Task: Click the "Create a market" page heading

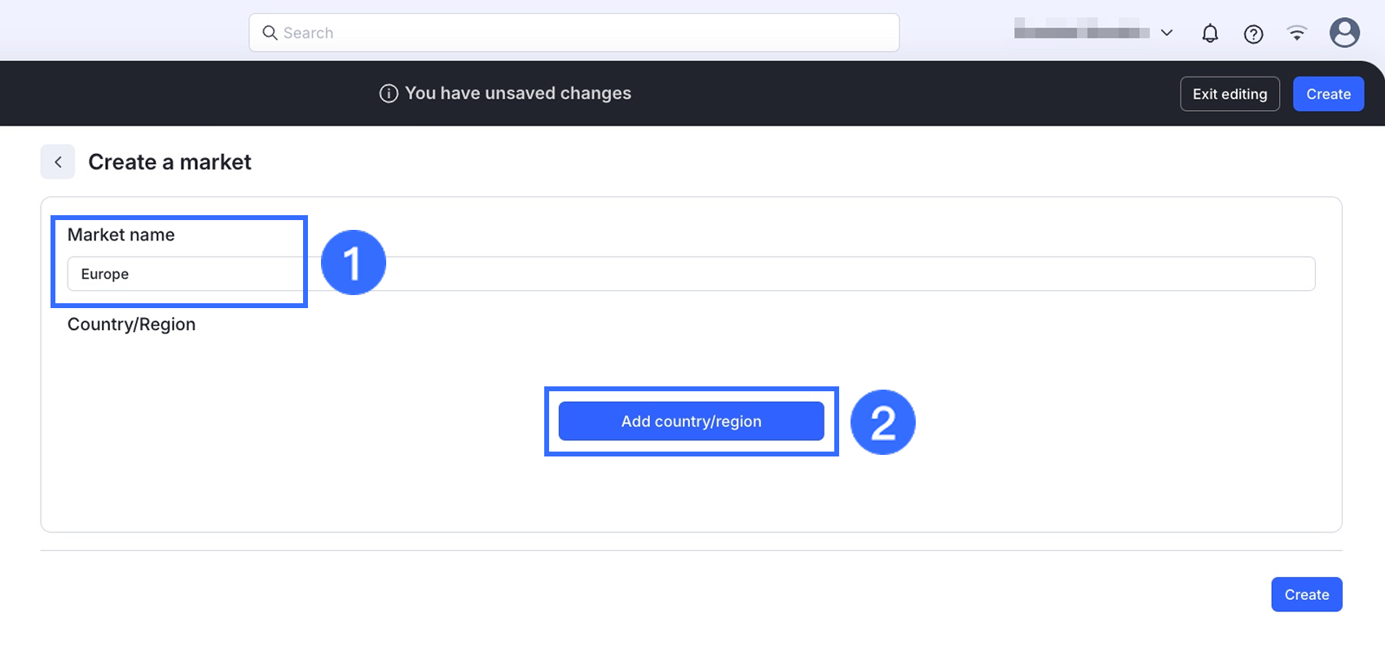Action: point(169,162)
